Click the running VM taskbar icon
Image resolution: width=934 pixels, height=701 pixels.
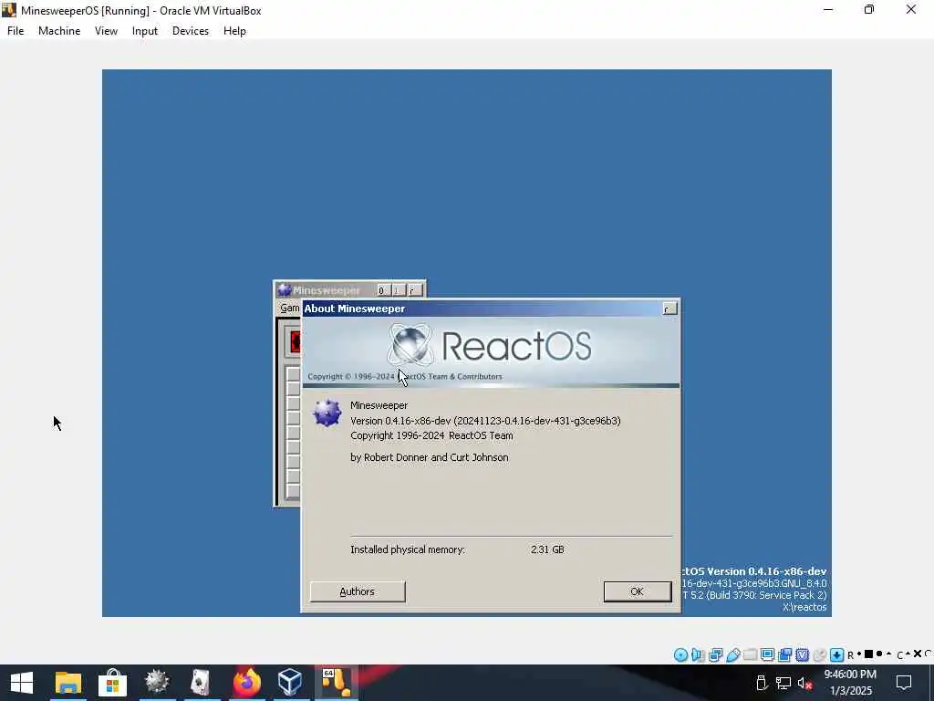pyautogui.click(x=336, y=682)
